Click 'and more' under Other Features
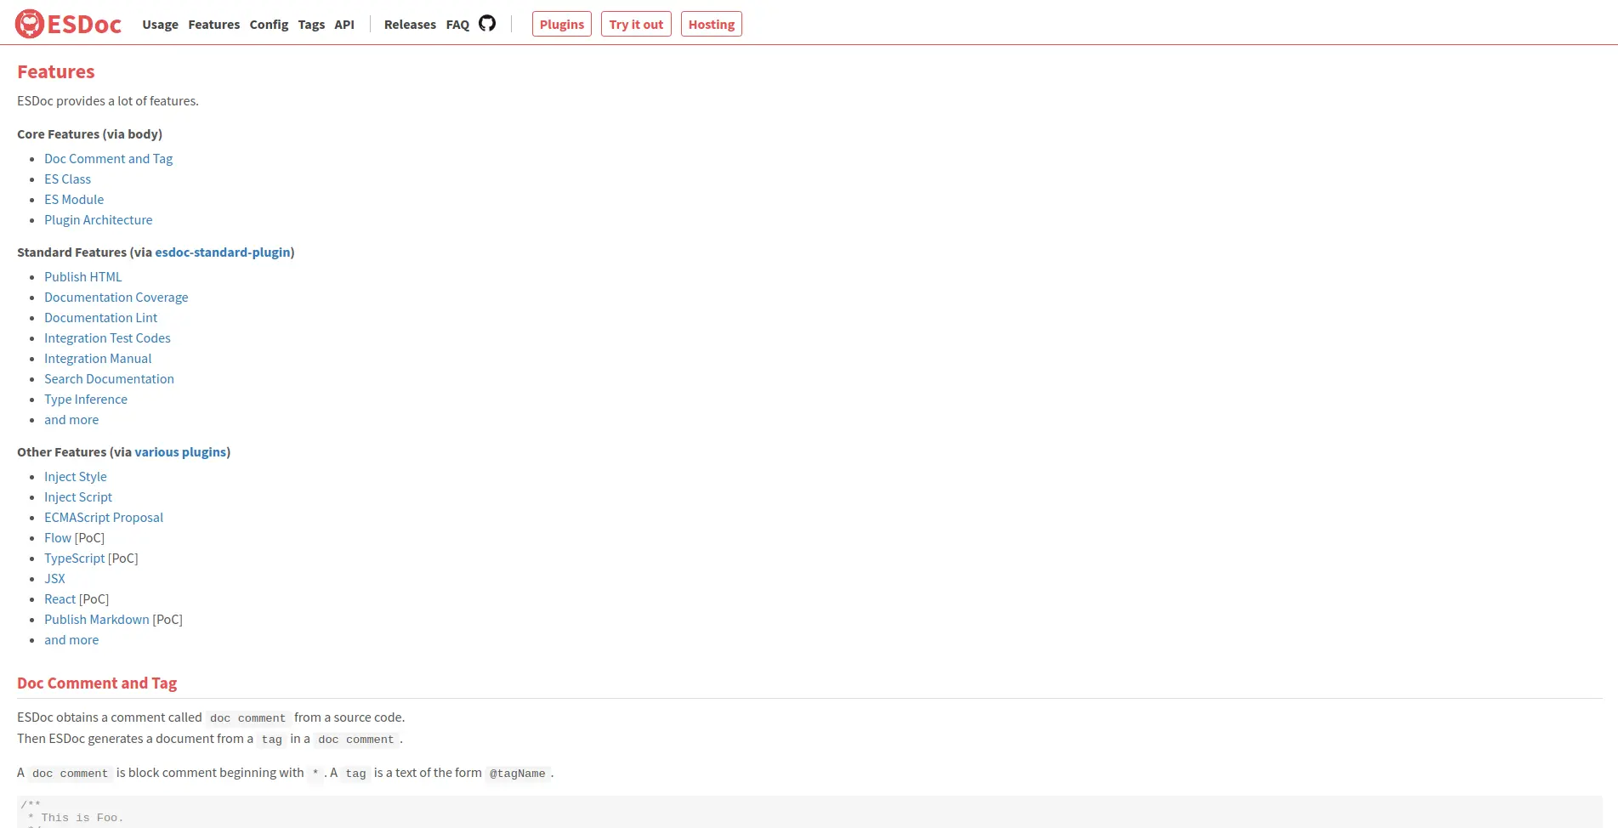This screenshot has width=1618, height=828. point(71,640)
